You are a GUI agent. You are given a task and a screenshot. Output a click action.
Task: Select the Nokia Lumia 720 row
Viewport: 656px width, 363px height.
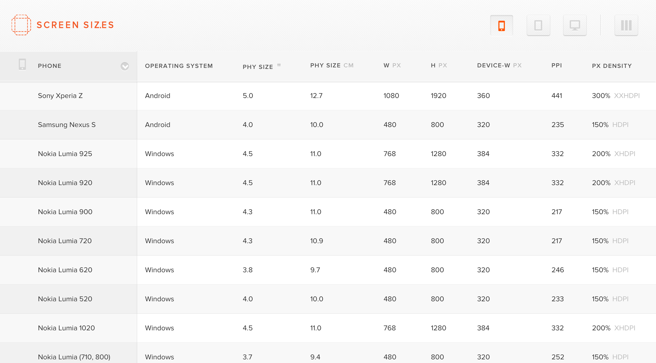(x=328, y=241)
